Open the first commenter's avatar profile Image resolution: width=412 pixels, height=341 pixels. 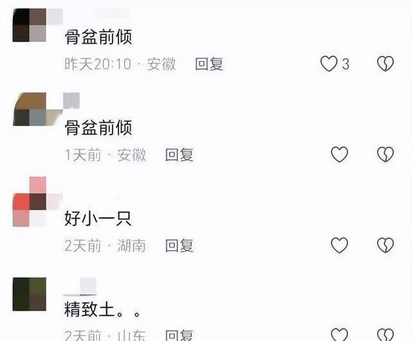pos(29,25)
